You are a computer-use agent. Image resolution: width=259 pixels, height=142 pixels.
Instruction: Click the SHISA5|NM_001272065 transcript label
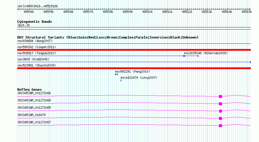coord(34,108)
